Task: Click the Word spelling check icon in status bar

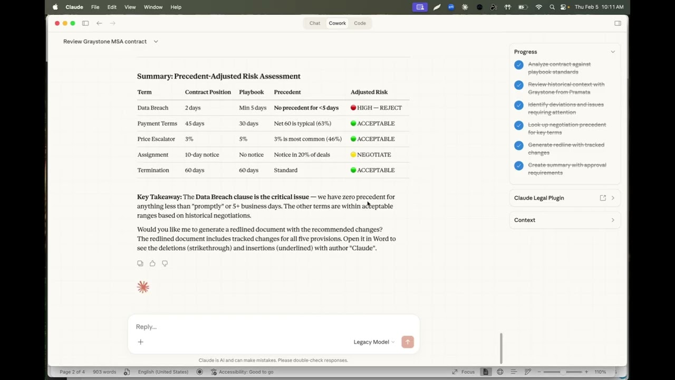Action: (x=127, y=372)
